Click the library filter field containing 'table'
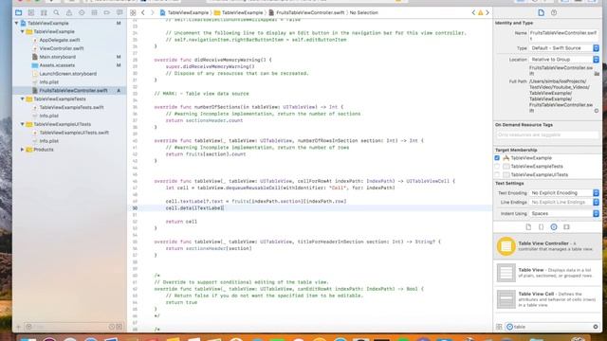Image resolution: width=607 pixels, height=341 pixels. pyautogui.click(x=553, y=327)
